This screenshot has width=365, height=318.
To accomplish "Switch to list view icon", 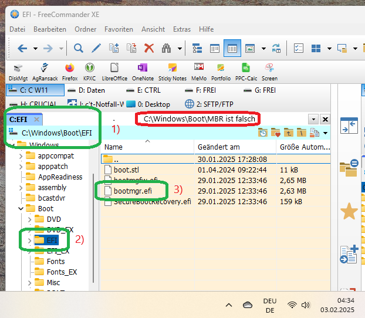I will coord(215,49).
